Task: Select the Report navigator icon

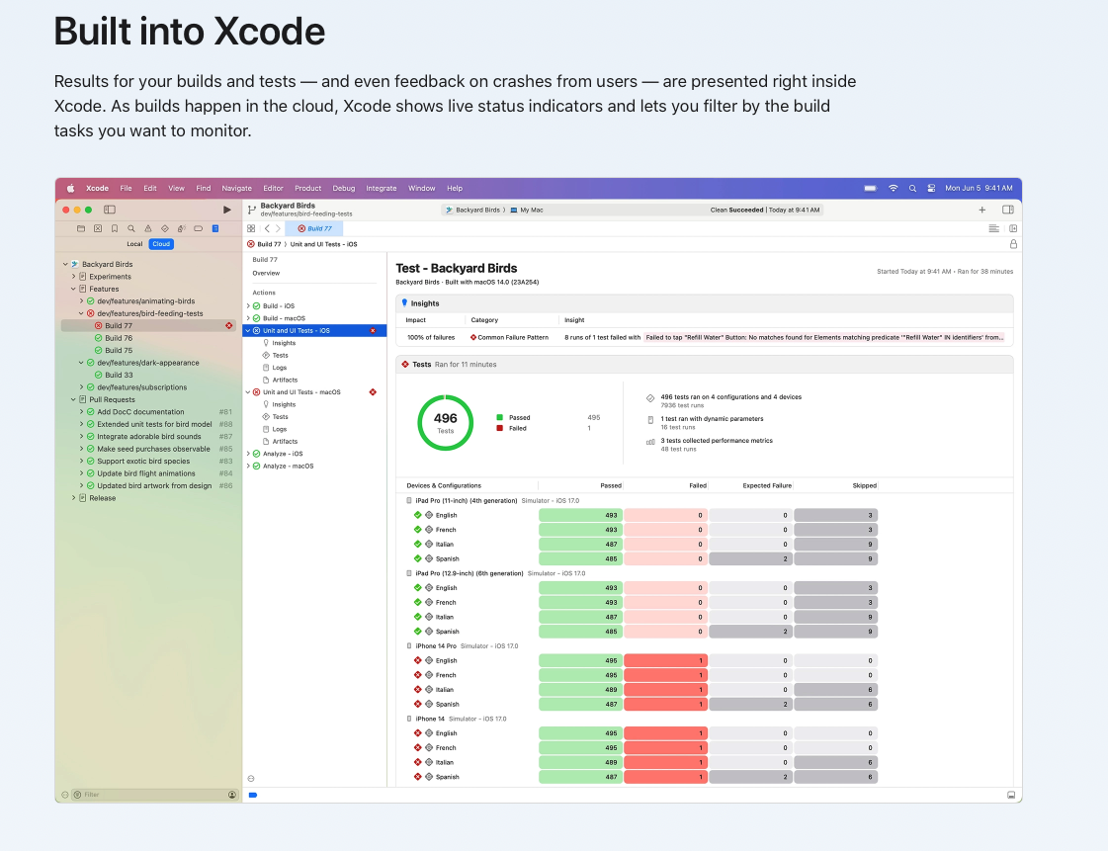Action: [x=215, y=228]
